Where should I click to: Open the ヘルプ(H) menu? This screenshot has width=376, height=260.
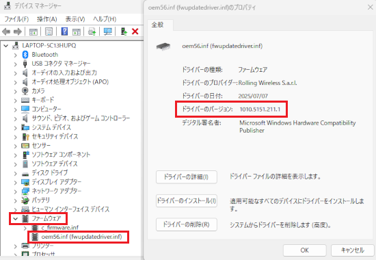105,19
